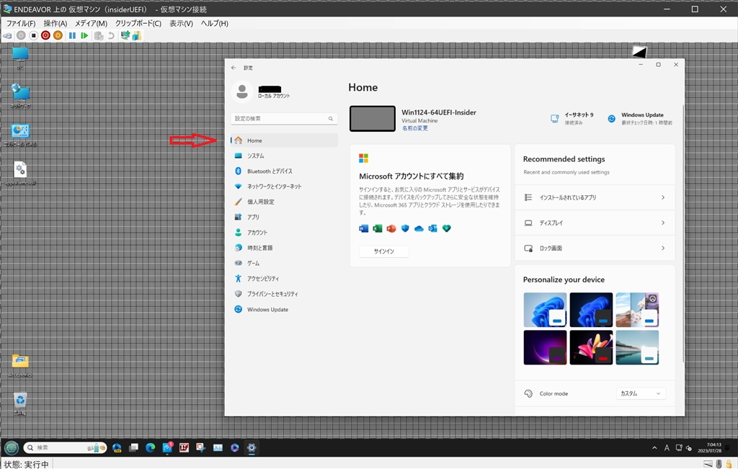Expand インストールされているアプリ recommended setting
Screen dimensions: 738x469
595,197
